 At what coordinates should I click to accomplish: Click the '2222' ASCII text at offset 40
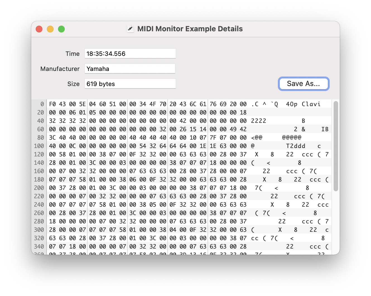tap(259, 121)
